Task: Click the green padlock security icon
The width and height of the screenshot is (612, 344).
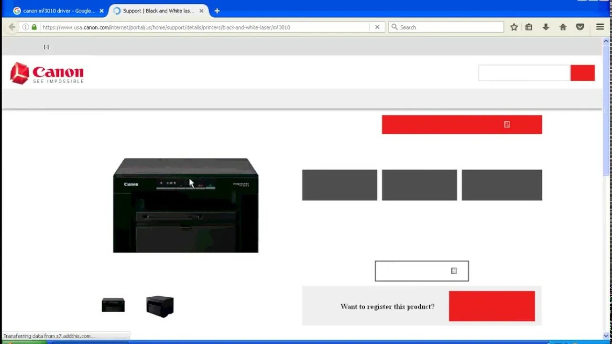Action: (34, 27)
